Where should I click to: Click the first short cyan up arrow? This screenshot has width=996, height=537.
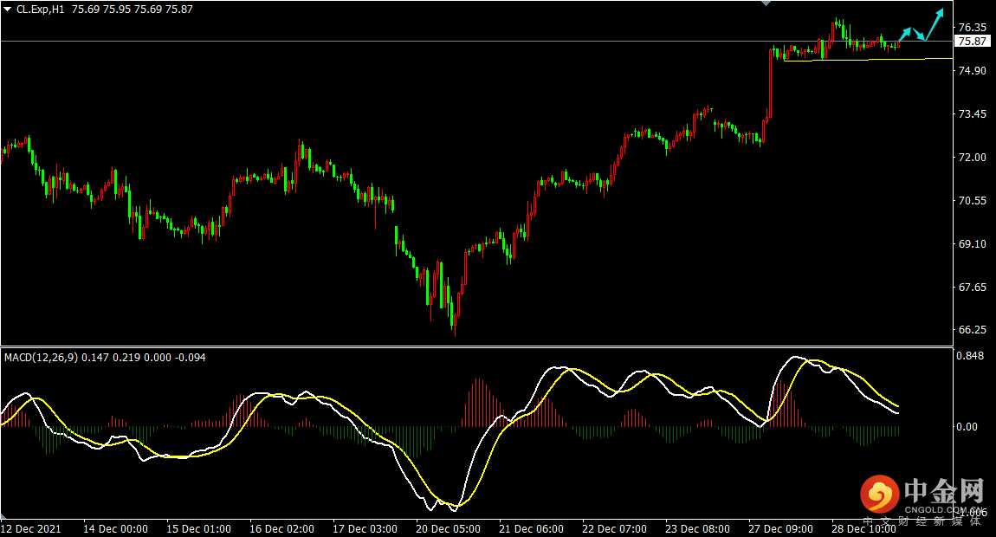click(x=905, y=35)
